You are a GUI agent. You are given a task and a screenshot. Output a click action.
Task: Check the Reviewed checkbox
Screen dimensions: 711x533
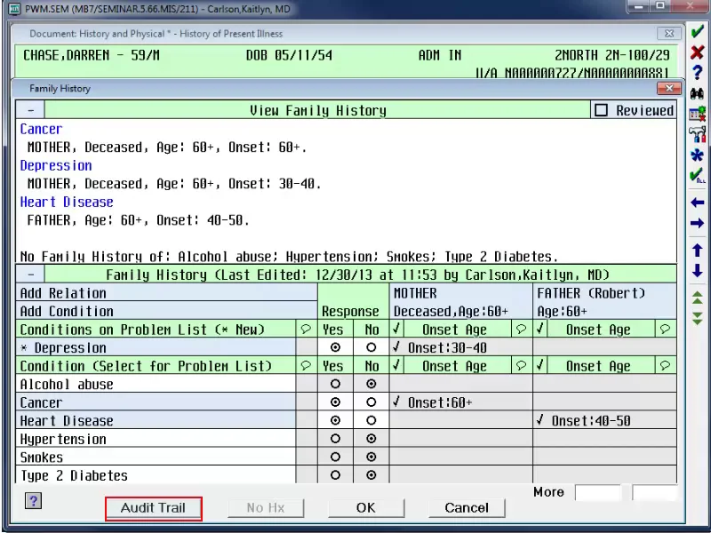[602, 110]
